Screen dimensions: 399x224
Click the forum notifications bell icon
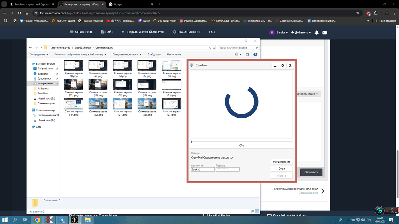[317, 32]
